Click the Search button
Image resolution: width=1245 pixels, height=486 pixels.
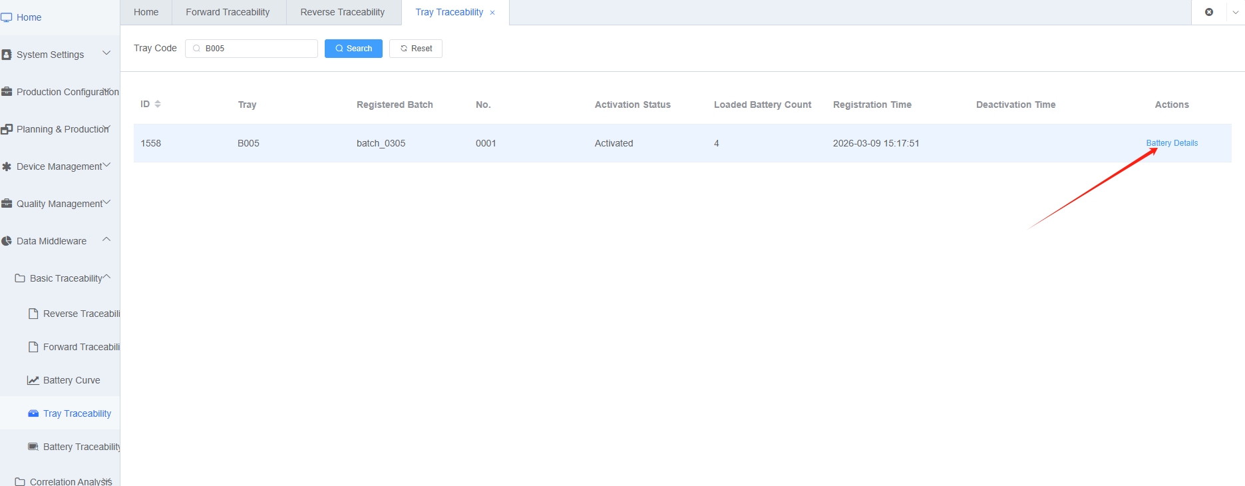[x=353, y=49]
